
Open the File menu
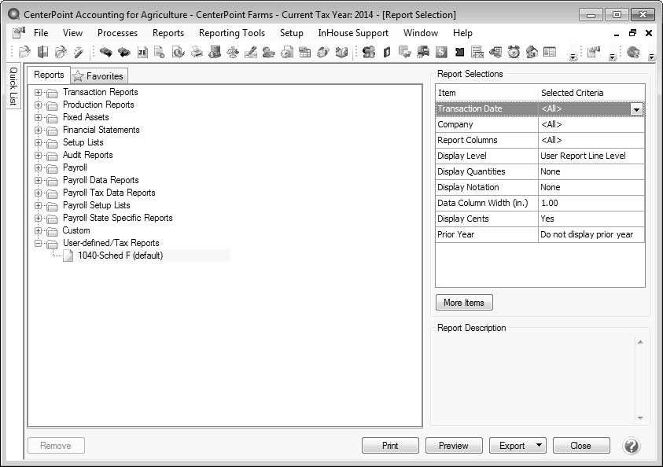coord(41,33)
